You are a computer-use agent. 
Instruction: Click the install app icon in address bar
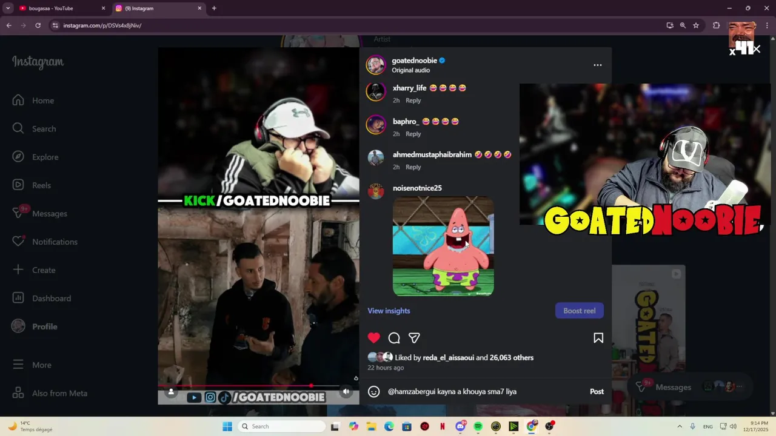[669, 25]
